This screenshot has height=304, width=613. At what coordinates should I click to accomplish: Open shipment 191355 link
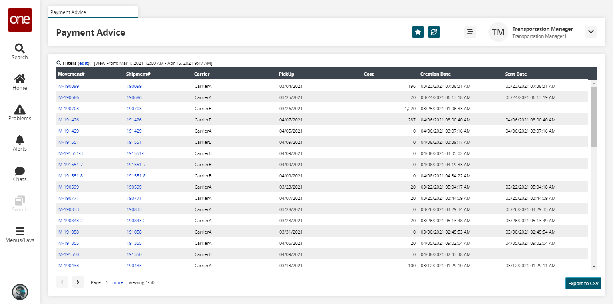(134, 243)
